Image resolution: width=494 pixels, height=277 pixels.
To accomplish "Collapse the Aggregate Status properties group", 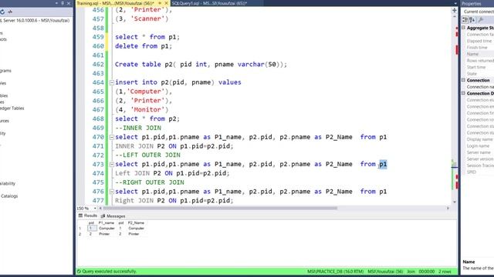I will (x=463, y=28).
